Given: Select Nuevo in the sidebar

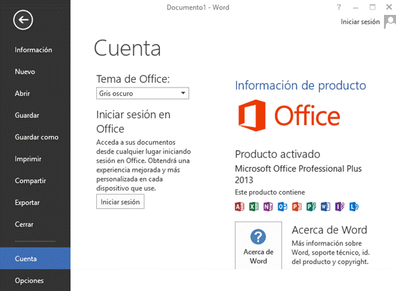Looking at the screenshot, I should [x=36, y=71].
